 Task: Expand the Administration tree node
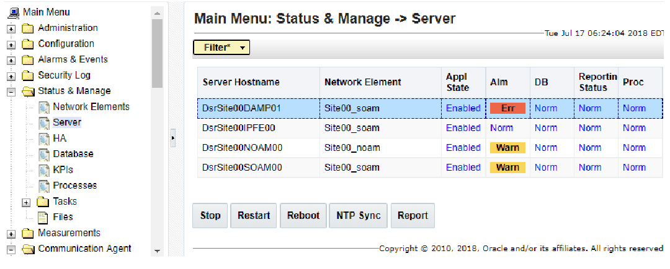click(12, 29)
